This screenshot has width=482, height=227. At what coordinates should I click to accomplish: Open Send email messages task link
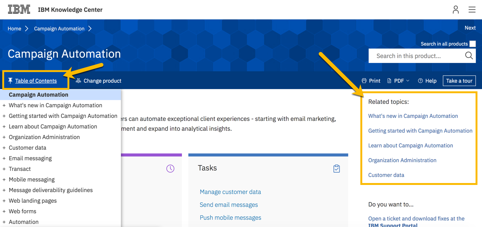coord(229,205)
